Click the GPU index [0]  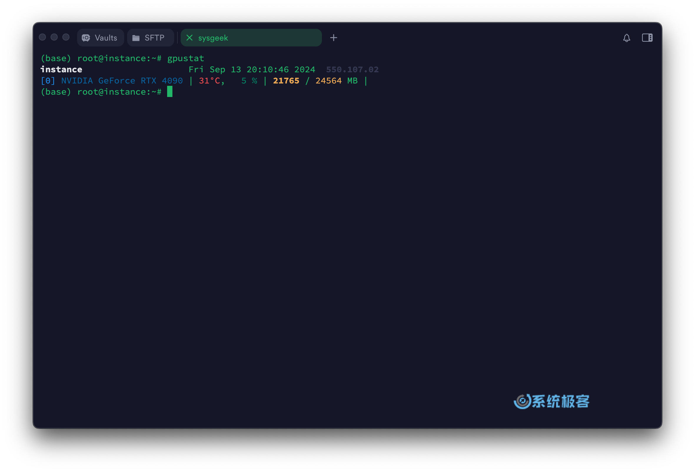(48, 81)
